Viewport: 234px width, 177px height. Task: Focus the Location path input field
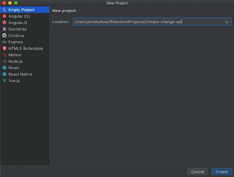[x=152, y=22]
